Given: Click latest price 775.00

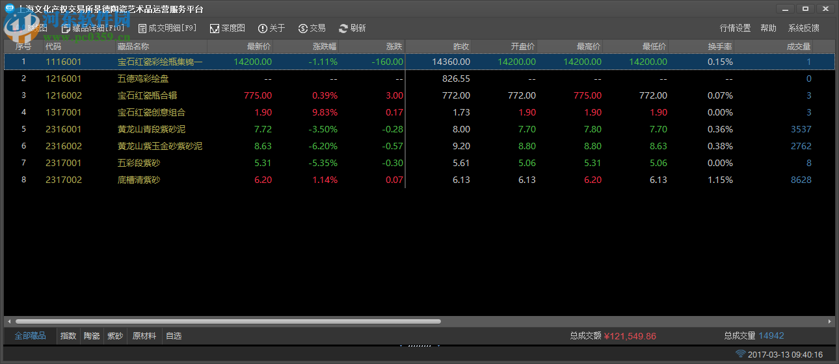Looking at the screenshot, I should 258,95.
